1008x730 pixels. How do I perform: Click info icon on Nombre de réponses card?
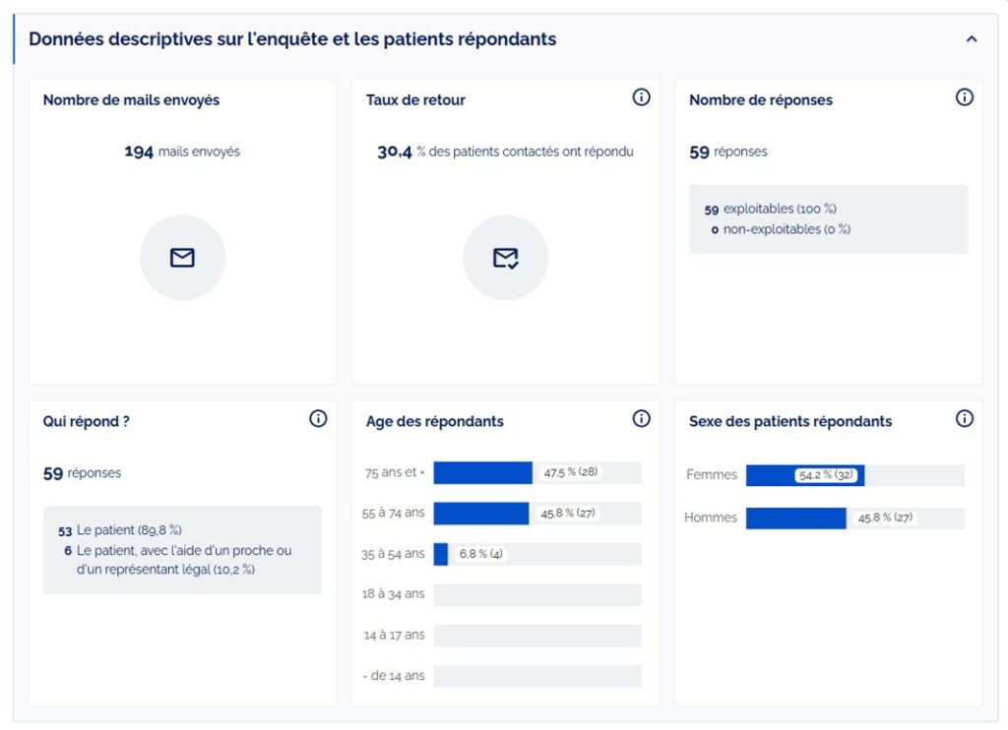point(964,97)
